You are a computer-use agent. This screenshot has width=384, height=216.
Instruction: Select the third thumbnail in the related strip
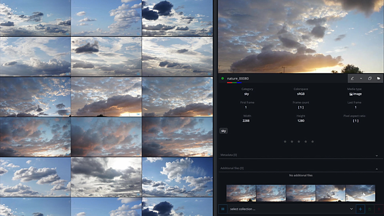pos(301,193)
